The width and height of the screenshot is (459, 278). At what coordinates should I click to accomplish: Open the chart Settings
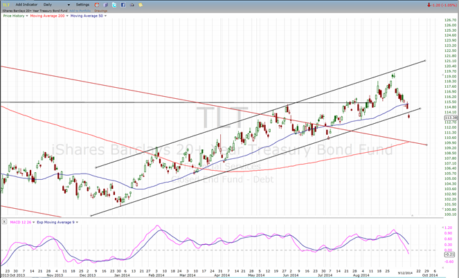click(82, 5)
